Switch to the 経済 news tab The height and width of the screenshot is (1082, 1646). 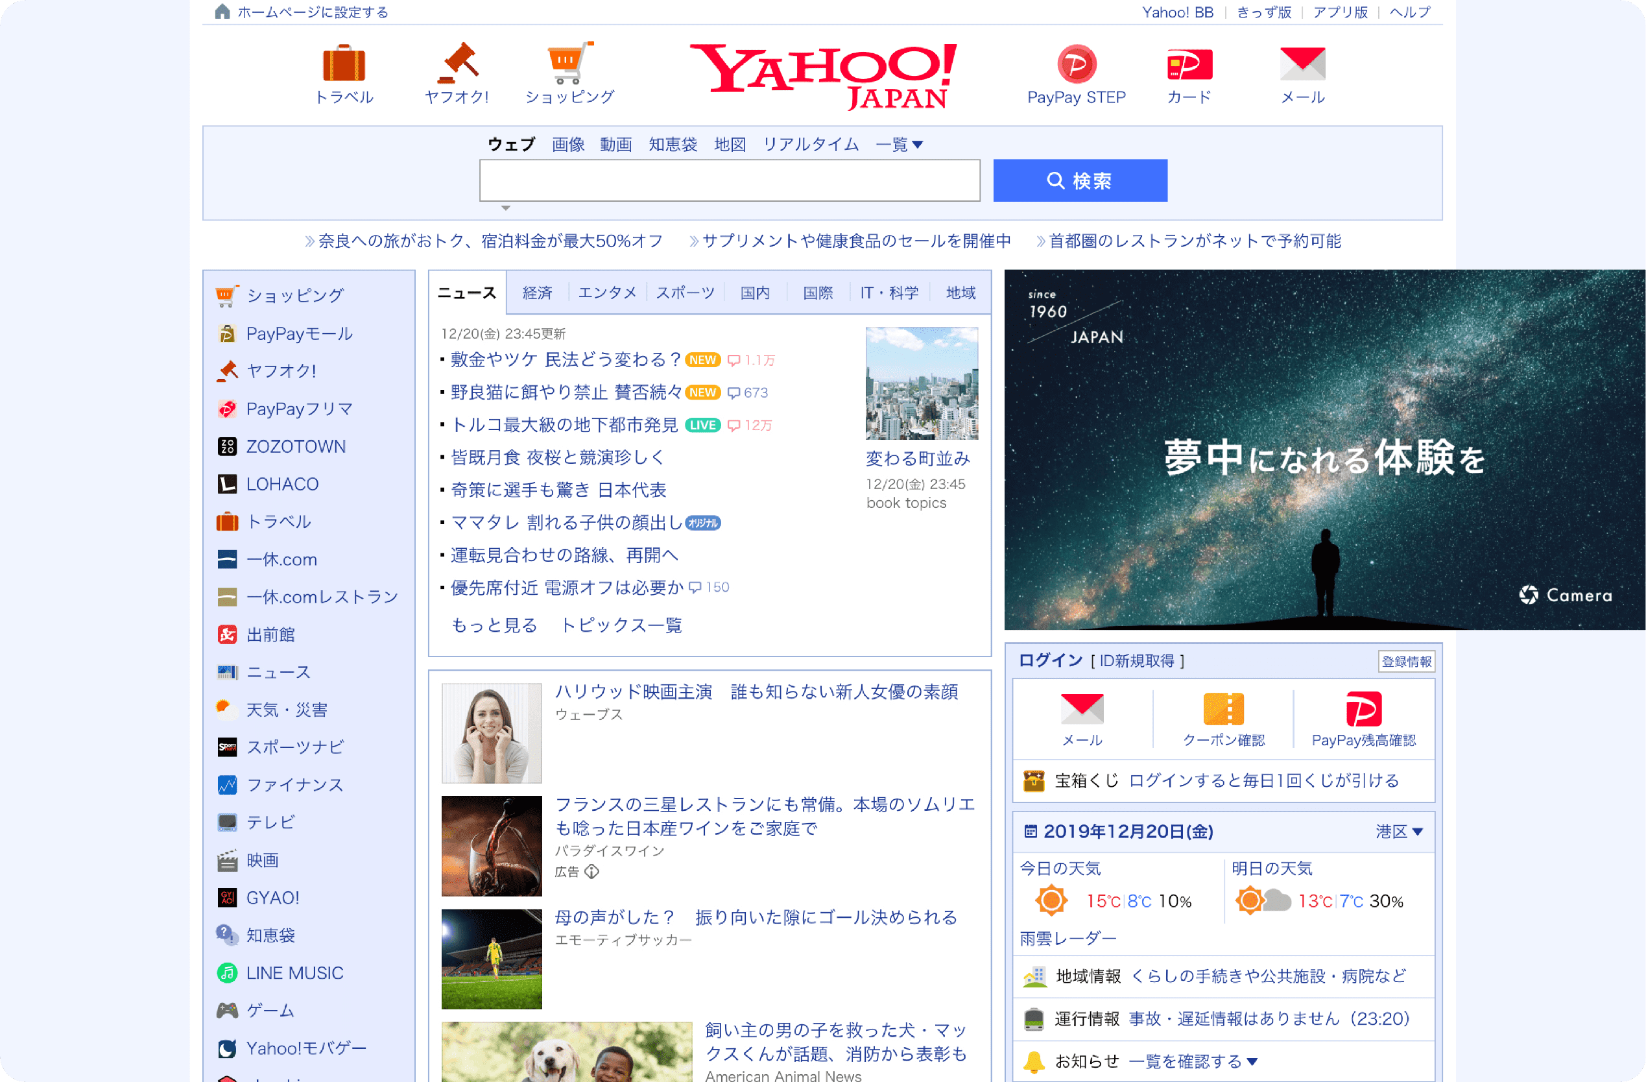point(538,293)
